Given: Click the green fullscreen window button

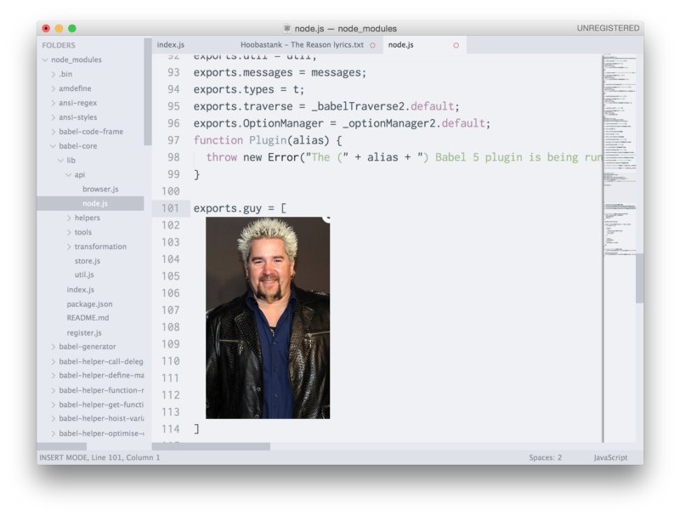Looking at the screenshot, I should pos(72,28).
